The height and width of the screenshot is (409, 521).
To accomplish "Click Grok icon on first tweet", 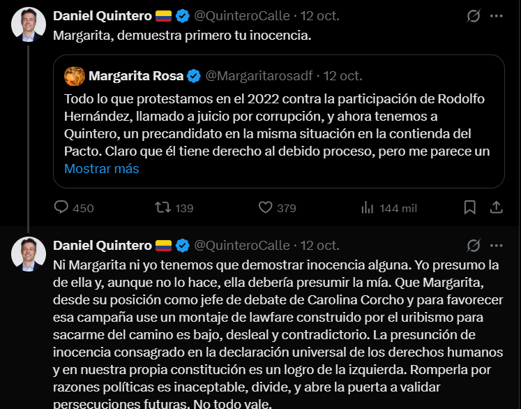I will point(474,16).
